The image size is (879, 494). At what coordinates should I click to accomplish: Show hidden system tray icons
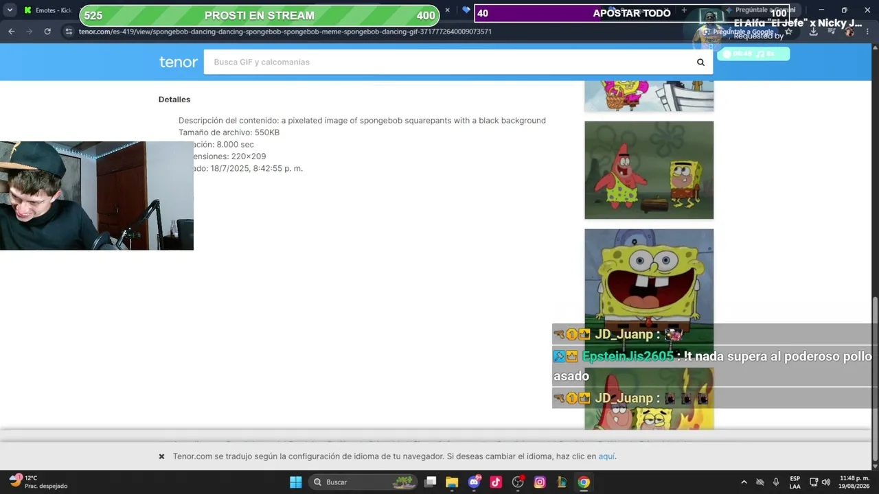[744, 482]
